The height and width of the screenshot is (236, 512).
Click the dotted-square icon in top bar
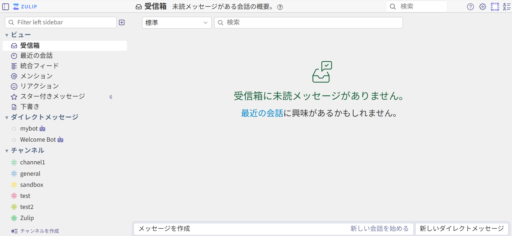pyautogui.click(x=495, y=7)
